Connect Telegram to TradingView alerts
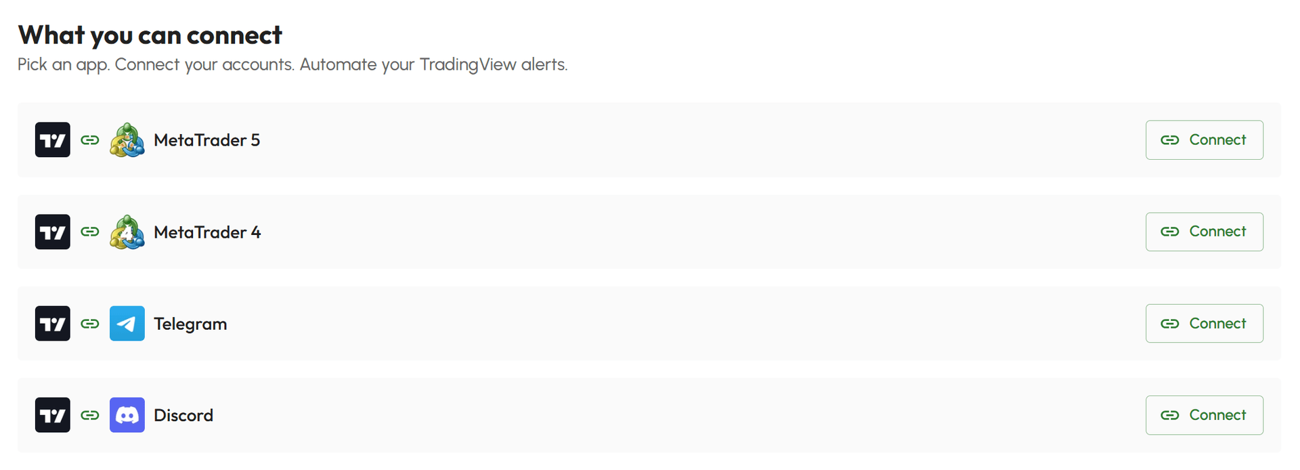This screenshot has width=1300, height=470. click(x=1204, y=324)
